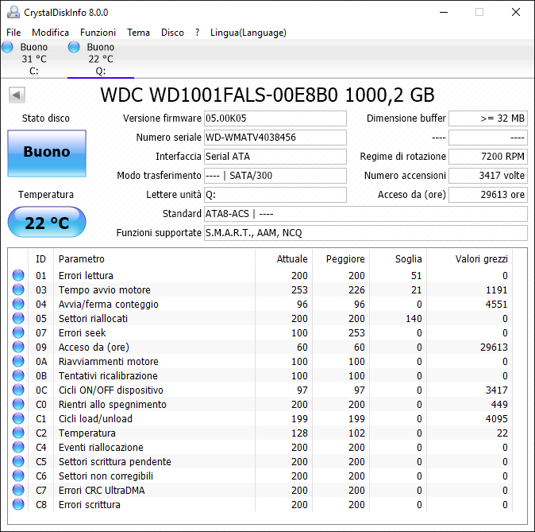Screen dimensions: 535x532
Task: Click the Acceso da (ore) value 29613 ore
Action: click(x=488, y=195)
